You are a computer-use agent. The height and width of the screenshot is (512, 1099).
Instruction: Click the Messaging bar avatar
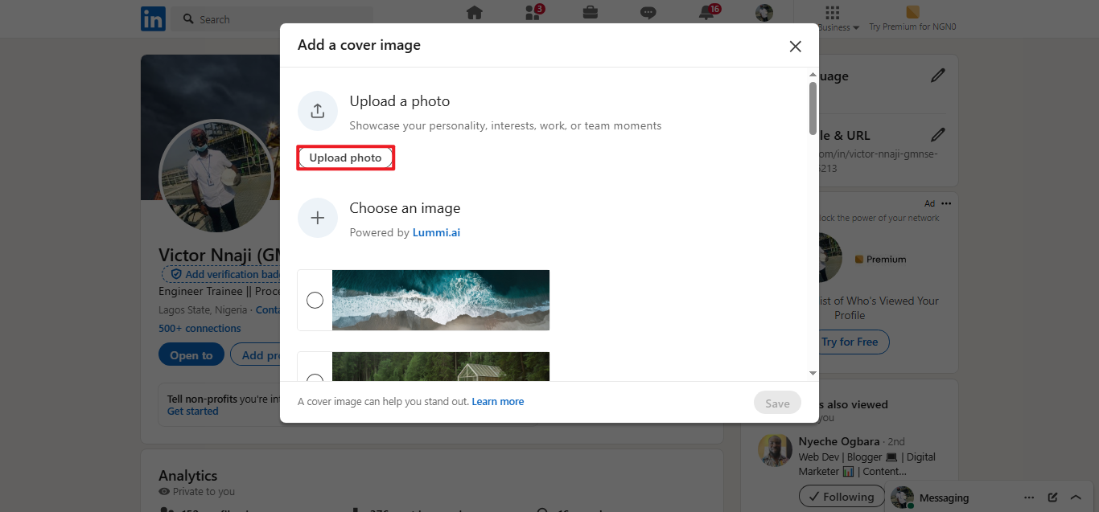pyautogui.click(x=902, y=498)
